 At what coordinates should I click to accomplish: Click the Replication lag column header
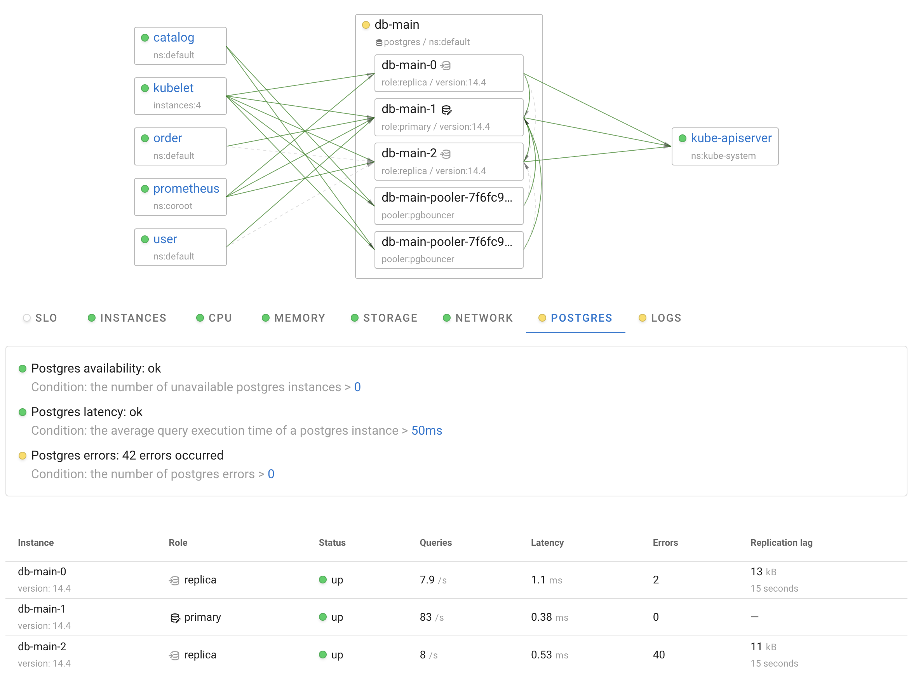click(781, 542)
